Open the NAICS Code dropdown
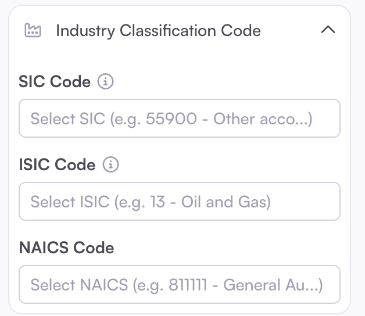Viewport: 365px width, 316px height. [x=179, y=285]
